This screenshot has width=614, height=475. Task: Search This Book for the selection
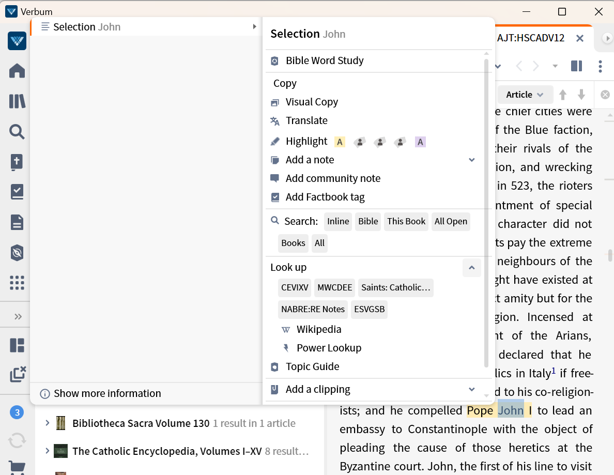[x=406, y=222]
